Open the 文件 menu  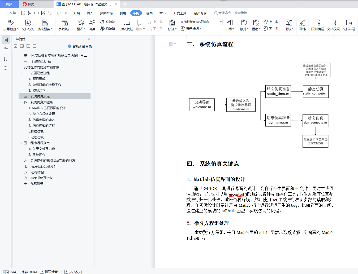coord(10,13)
